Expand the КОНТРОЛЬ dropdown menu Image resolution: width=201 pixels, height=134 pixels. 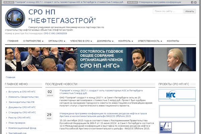(126, 41)
